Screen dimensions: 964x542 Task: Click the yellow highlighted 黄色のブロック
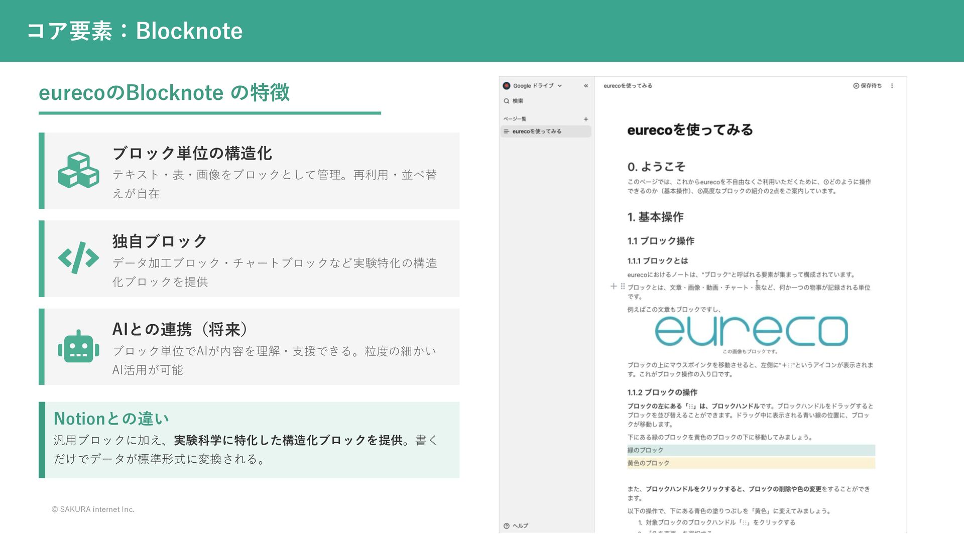(x=751, y=463)
